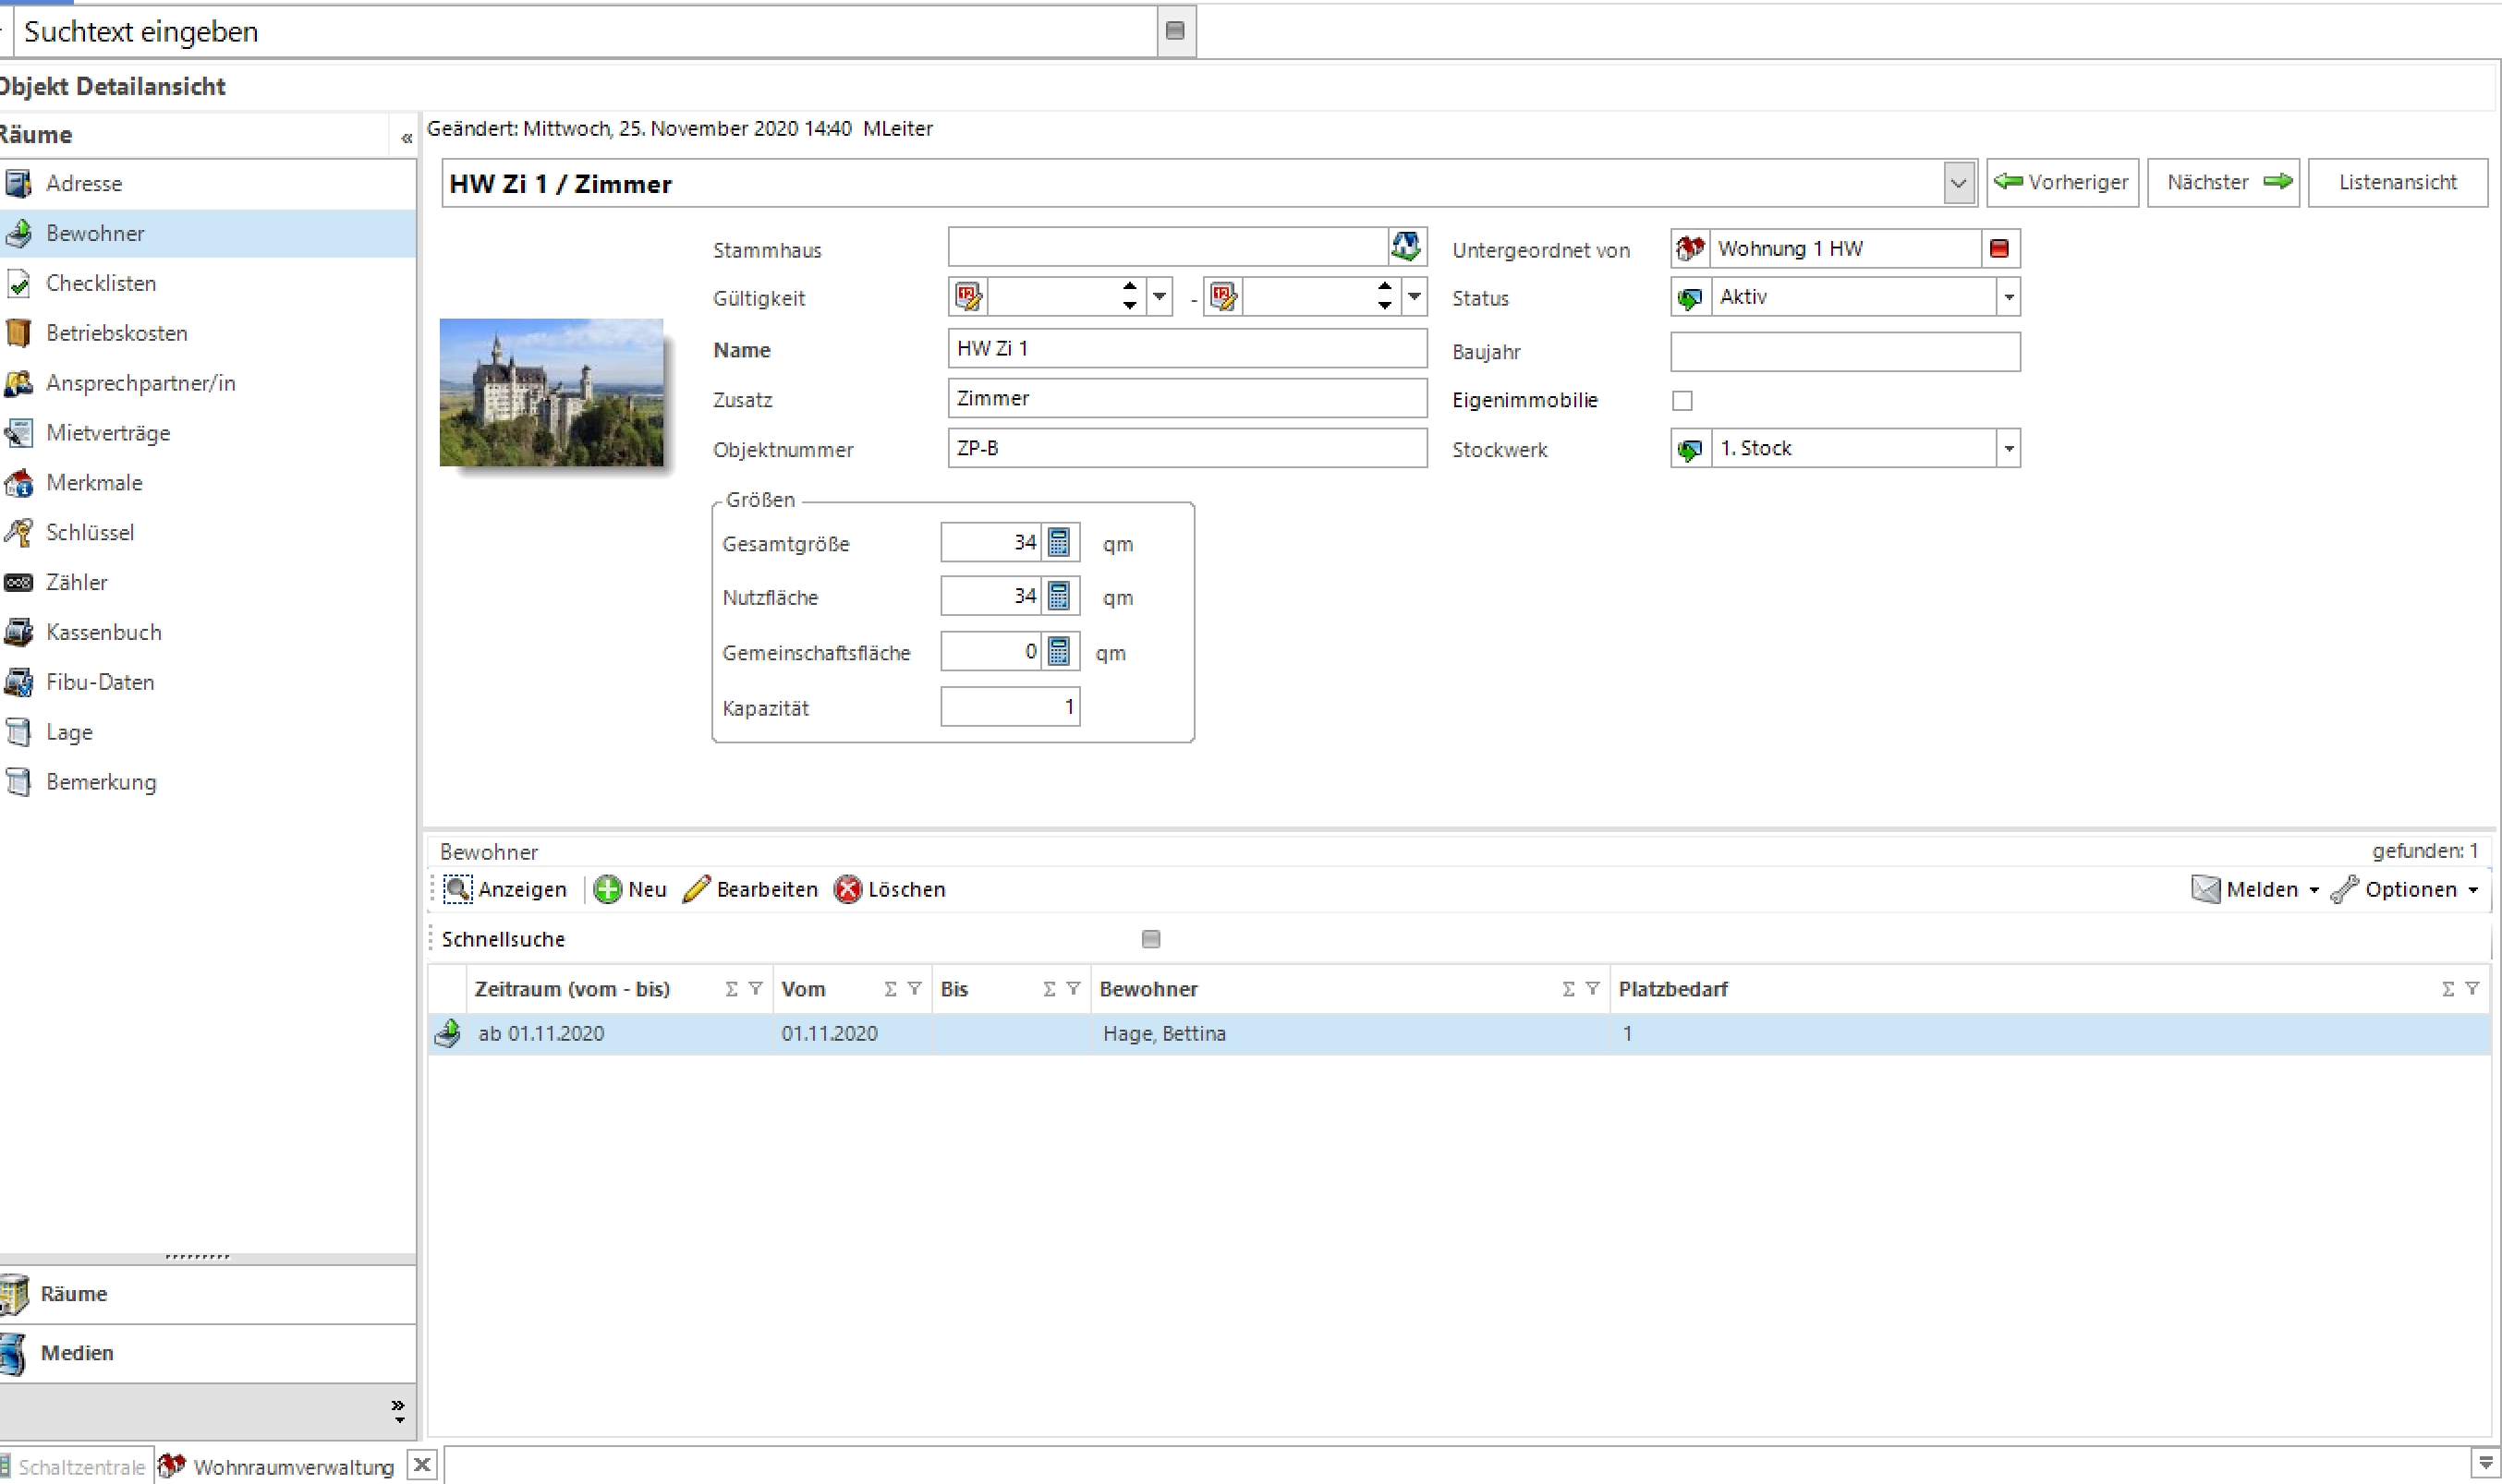The height and width of the screenshot is (1484, 2502).
Task: Open the Adresse sidebar entry
Action: (207, 183)
